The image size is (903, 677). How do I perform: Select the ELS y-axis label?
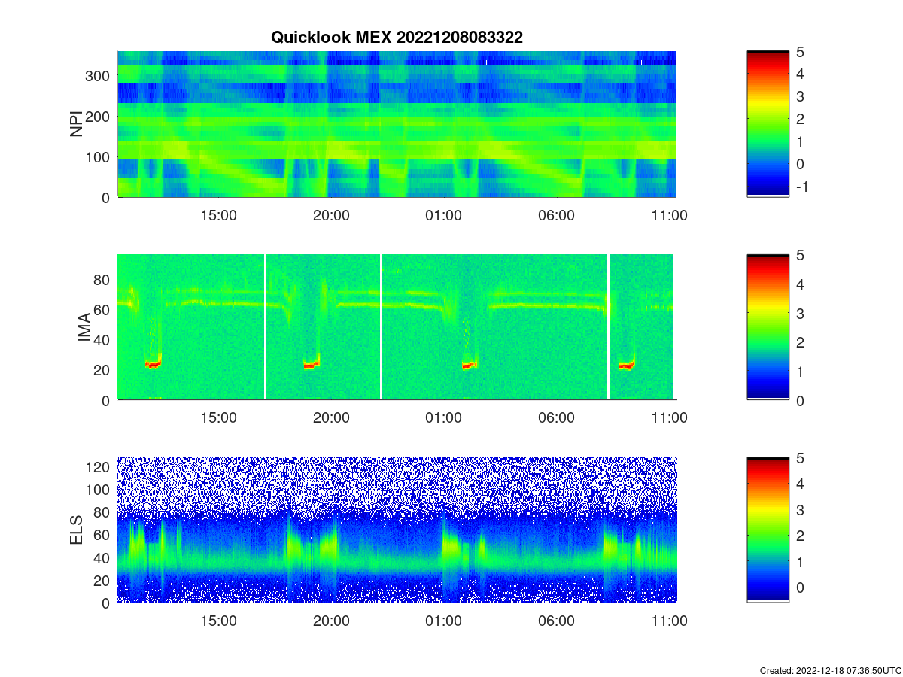click(77, 530)
